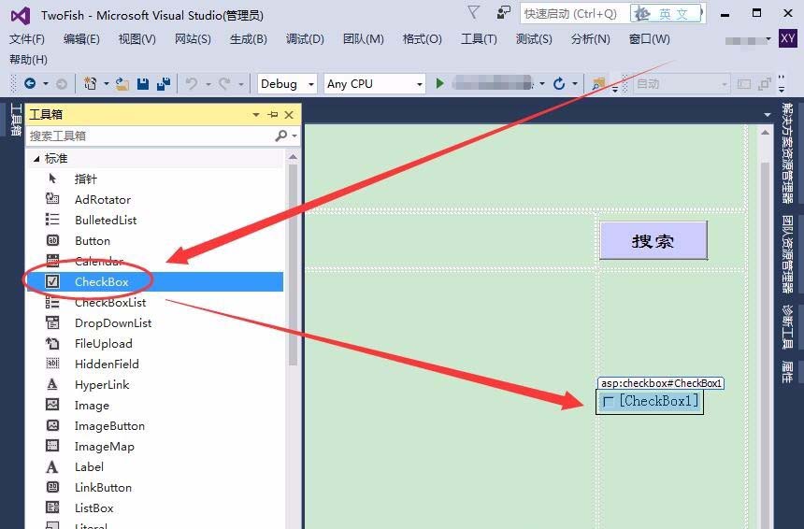
Task: Open the New Project dropdown arrow
Action: [x=107, y=83]
